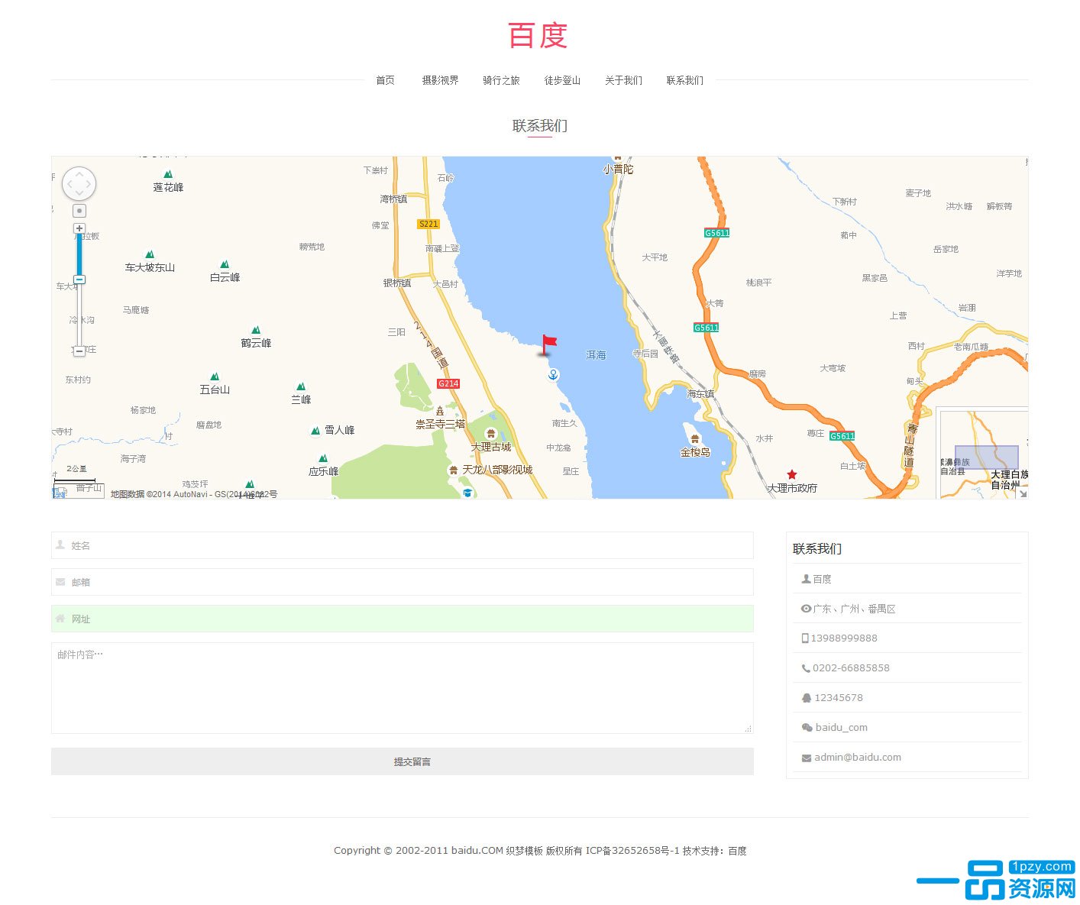Click the lower grey part of the zoom slider
Viewport: 1080px width, 905px height.
click(x=79, y=315)
